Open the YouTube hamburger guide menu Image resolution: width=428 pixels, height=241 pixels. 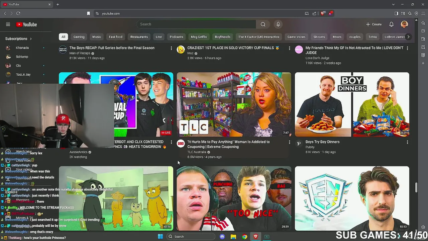[x=8, y=24]
